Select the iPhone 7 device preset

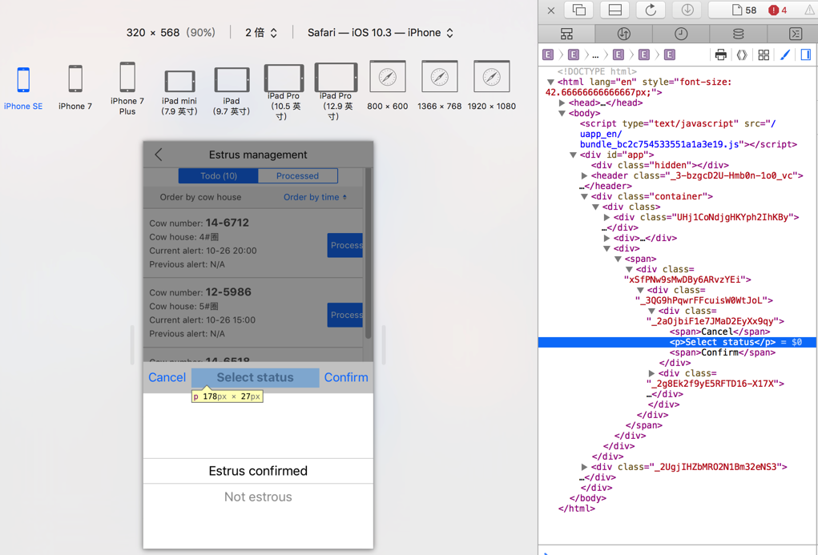[75, 87]
